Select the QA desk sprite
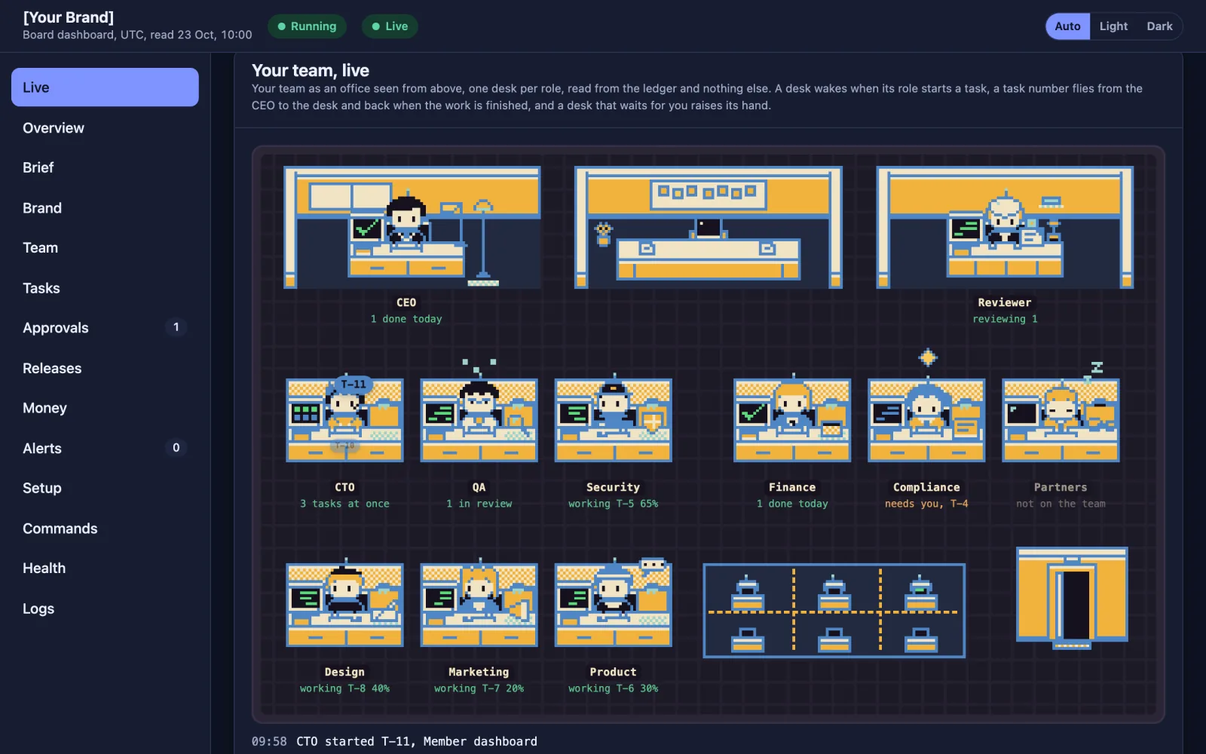This screenshot has height=754, width=1206. pos(479,420)
